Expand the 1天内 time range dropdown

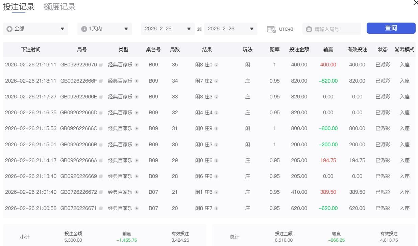point(104,29)
